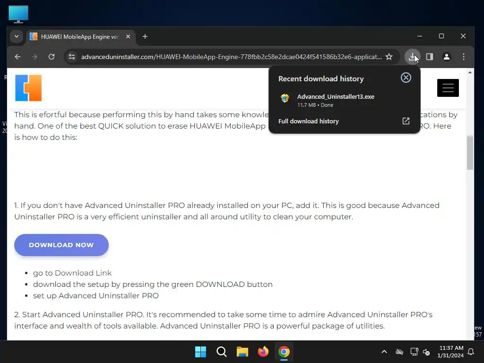484x363 pixels.
Task: Reload the current page
Action: click(52, 57)
